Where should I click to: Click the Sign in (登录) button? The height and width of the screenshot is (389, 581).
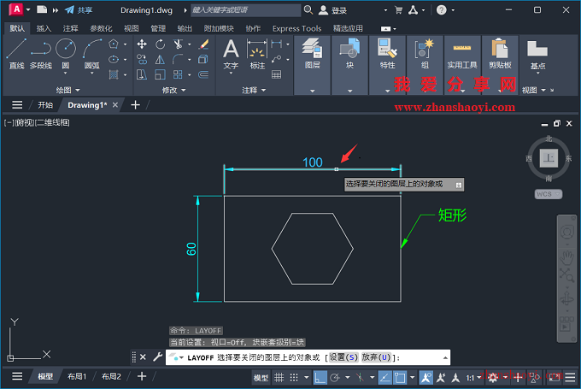click(332, 10)
